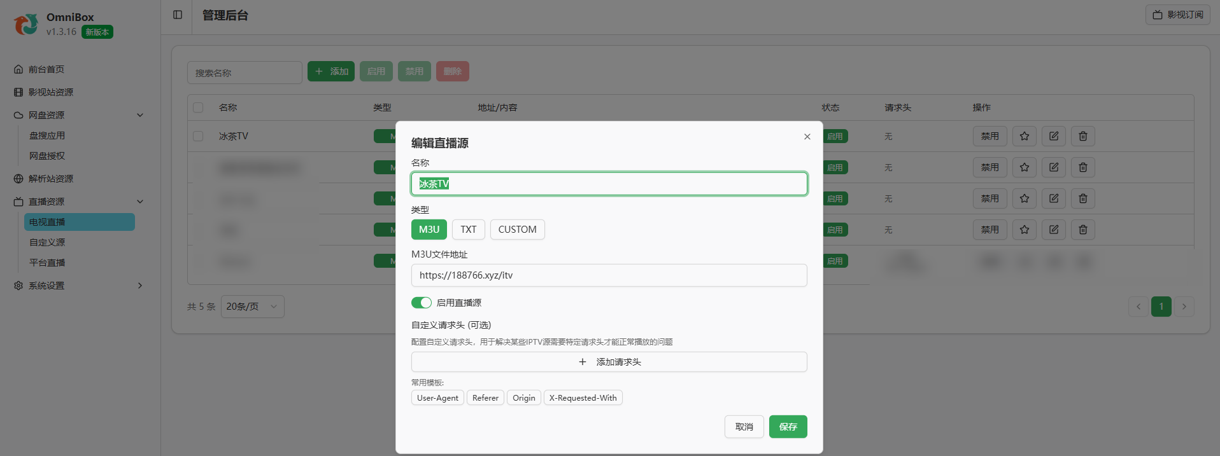This screenshot has width=1220, height=456.
Task: Click the trash icon in the fourth row
Action: (x=1082, y=230)
